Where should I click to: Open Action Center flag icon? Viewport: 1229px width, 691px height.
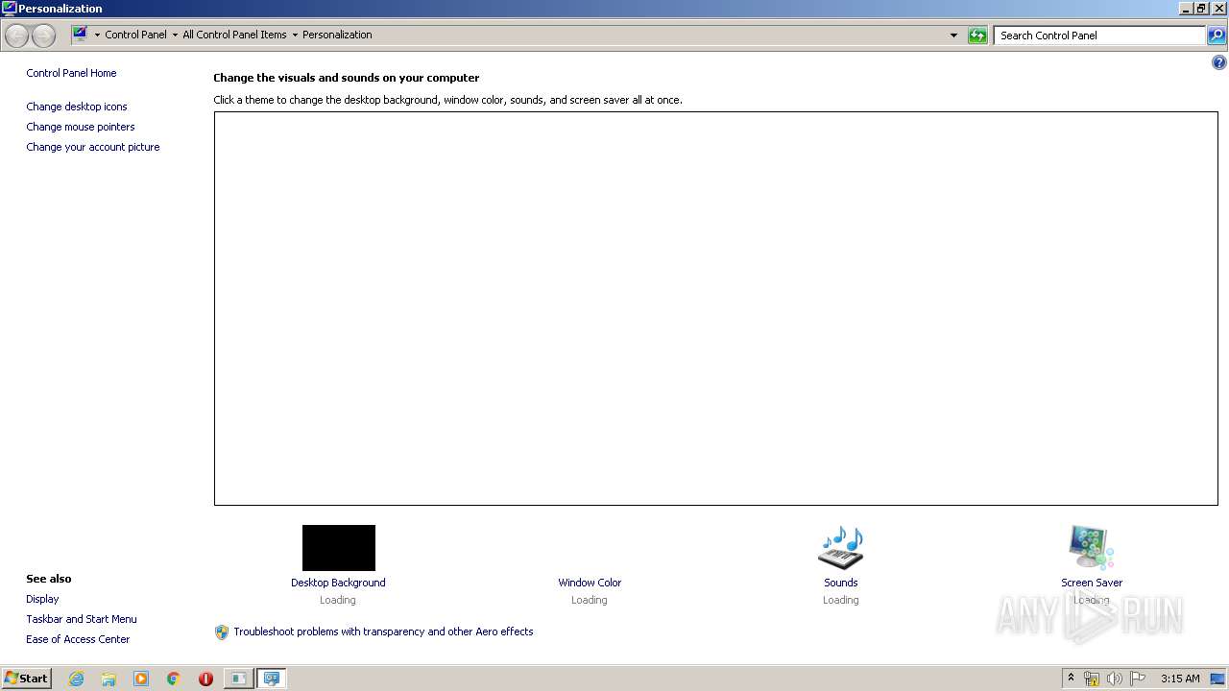point(1138,679)
